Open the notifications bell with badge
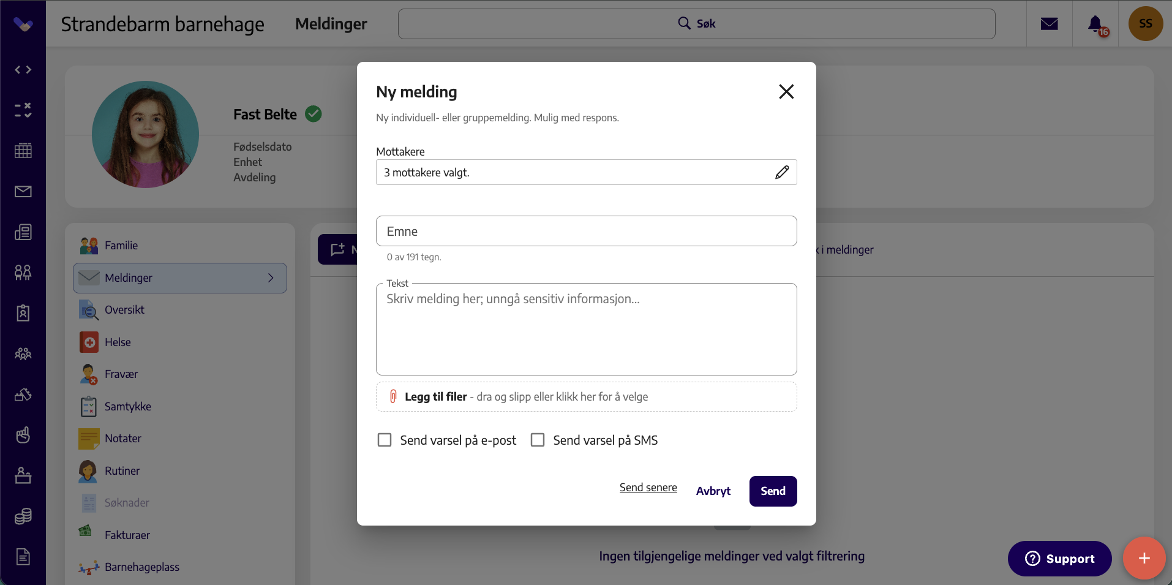This screenshot has height=585, width=1172. pos(1096,25)
